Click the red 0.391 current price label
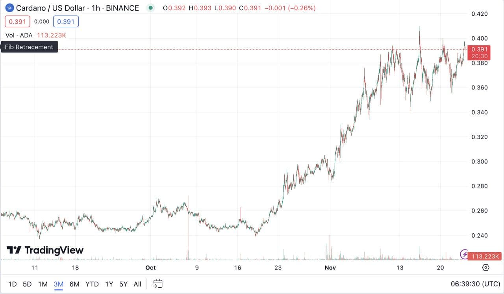The height and width of the screenshot is (294, 504). pyautogui.click(x=479, y=50)
